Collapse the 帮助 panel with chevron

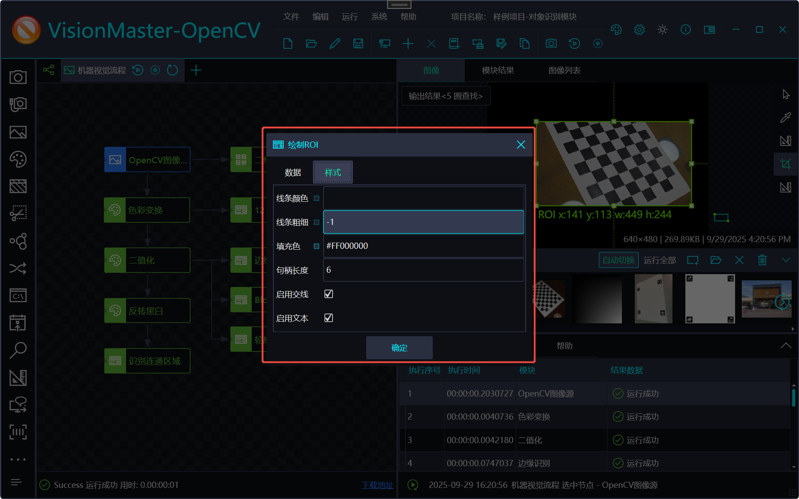[x=786, y=346]
